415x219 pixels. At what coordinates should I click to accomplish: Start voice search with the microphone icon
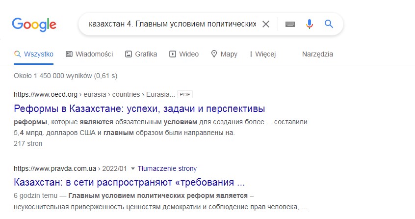pyautogui.click(x=310, y=24)
